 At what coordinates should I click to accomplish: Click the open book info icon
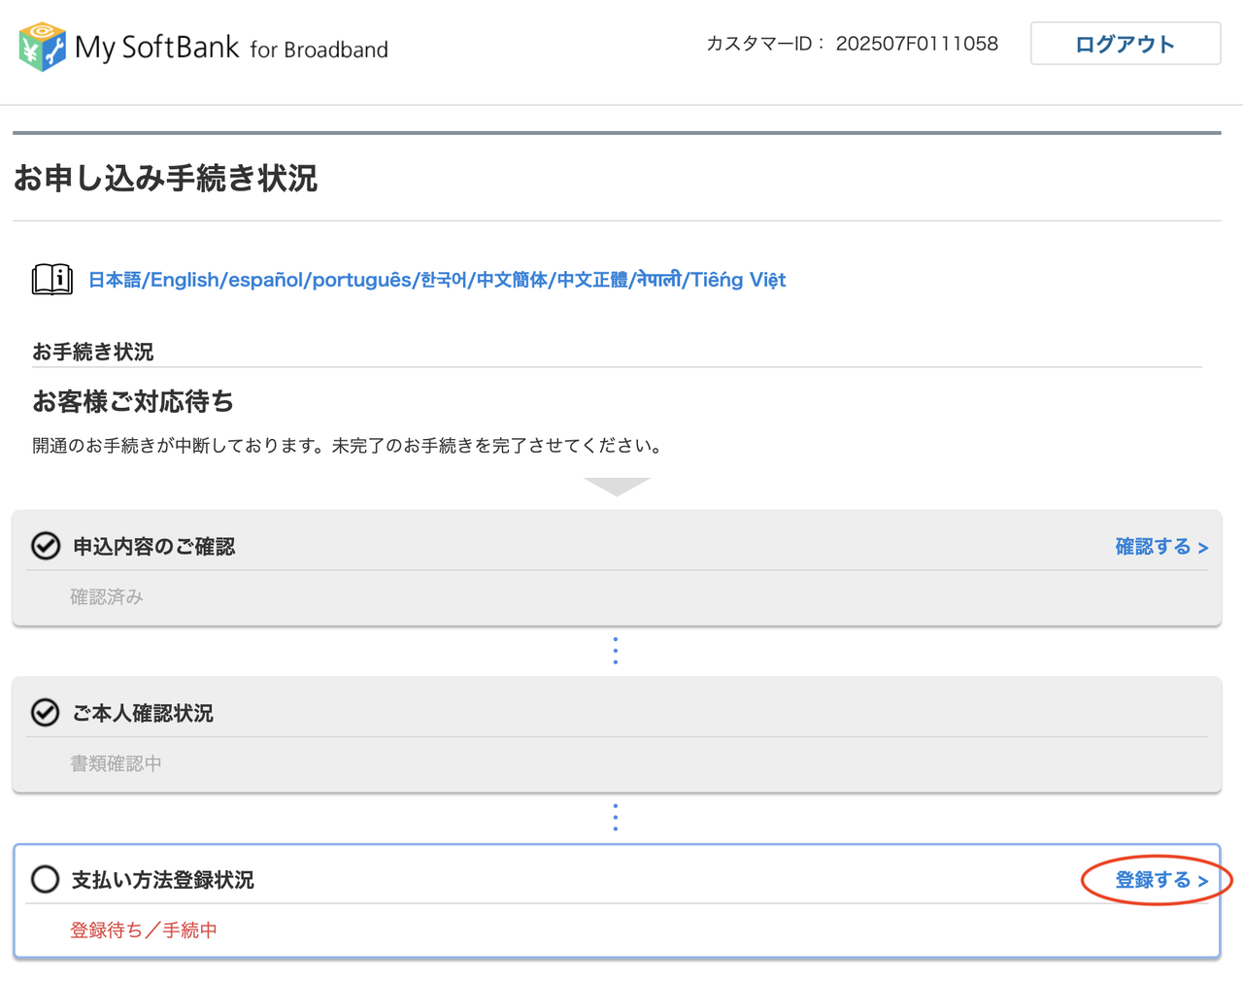tap(52, 280)
